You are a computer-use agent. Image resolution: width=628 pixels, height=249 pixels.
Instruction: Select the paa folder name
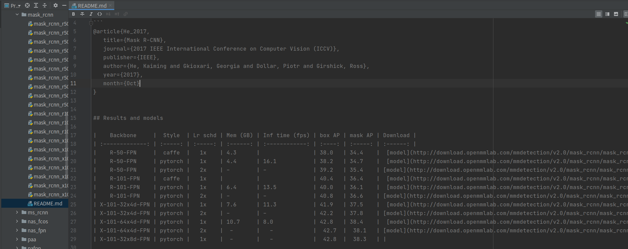[32, 239]
